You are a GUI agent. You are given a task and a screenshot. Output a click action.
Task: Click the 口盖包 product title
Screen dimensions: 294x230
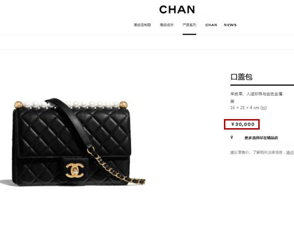pos(242,77)
